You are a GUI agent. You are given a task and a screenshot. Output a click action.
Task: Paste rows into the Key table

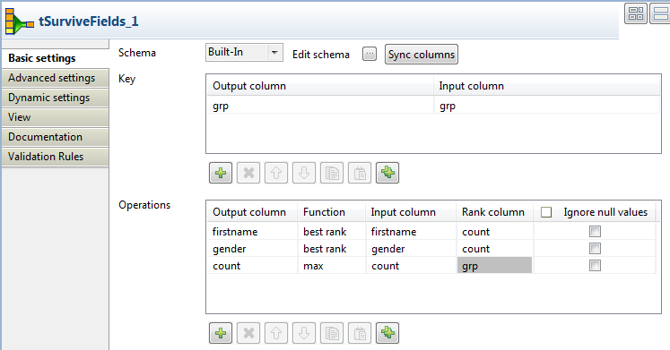point(360,173)
